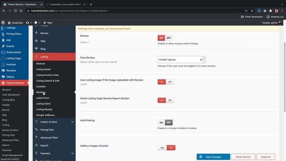Screen dimensions: 286x161
Task: Click the Save Changes disk icon
Action: click(x=201, y=157)
